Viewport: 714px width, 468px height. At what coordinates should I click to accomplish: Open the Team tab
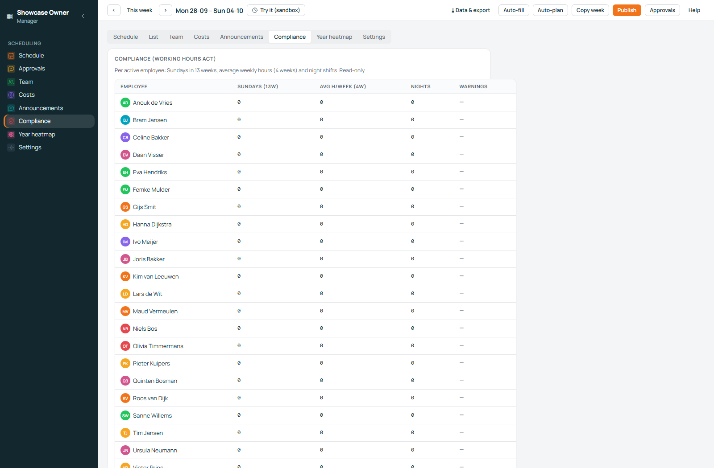tap(176, 37)
